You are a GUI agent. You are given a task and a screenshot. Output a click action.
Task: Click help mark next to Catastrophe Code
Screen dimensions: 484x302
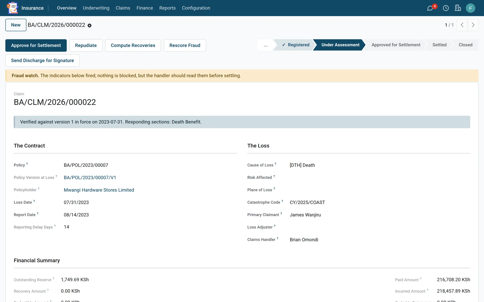pos(282,201)
